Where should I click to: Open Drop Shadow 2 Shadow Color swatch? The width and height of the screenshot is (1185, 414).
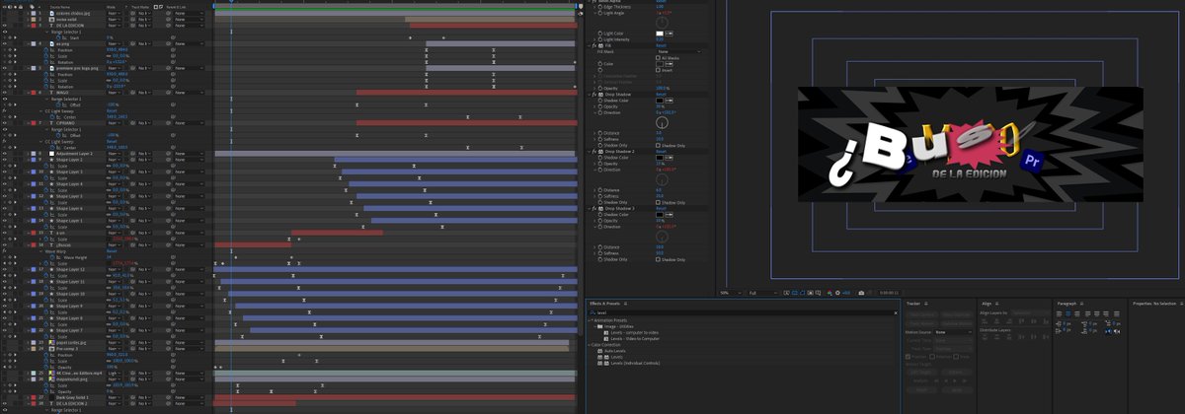pyautogui.click(x=660, y=158)
